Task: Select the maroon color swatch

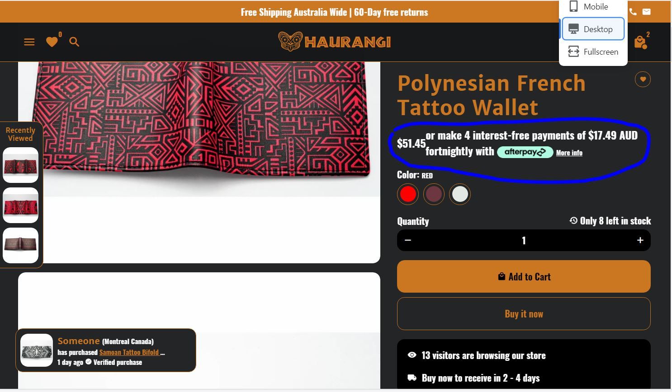Action: (434, 194)
